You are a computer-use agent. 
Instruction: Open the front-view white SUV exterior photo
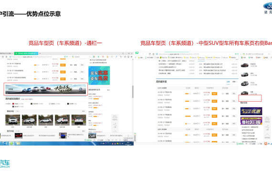point(13,120)
